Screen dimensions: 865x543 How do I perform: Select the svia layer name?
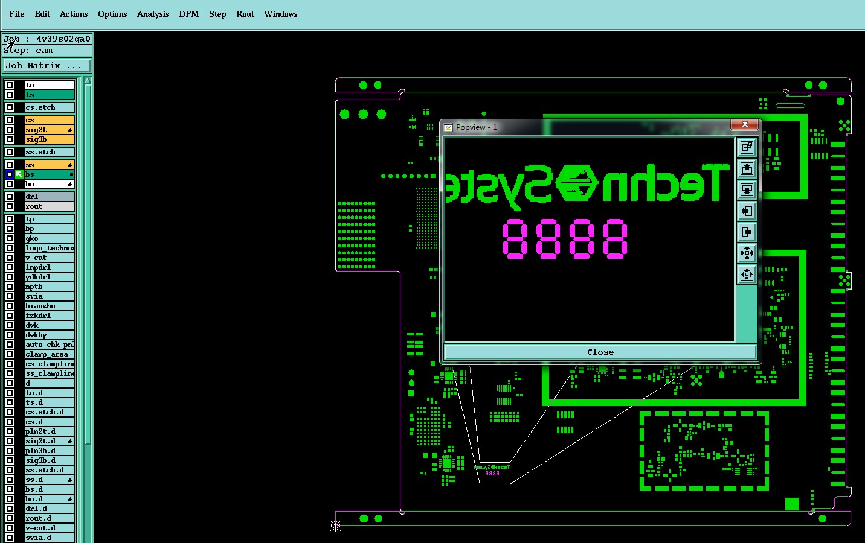[49, 296]
